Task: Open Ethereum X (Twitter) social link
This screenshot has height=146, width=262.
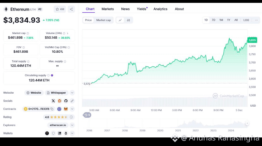Action: pos(53,101)
